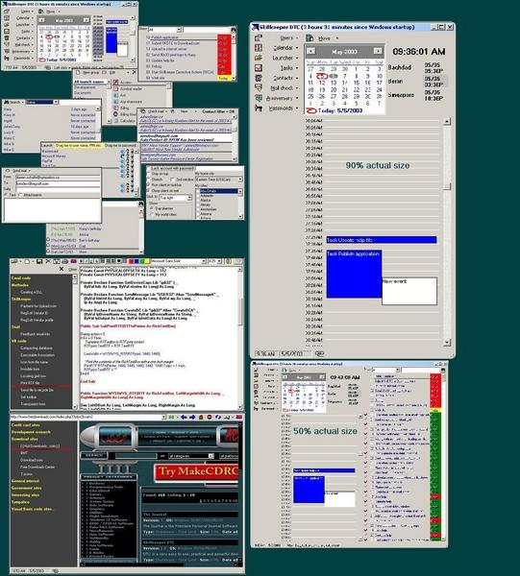Open URL address dropdown in browser window
Image resolution: width=520 pixels, height=576 pixels.
(164, 417)
